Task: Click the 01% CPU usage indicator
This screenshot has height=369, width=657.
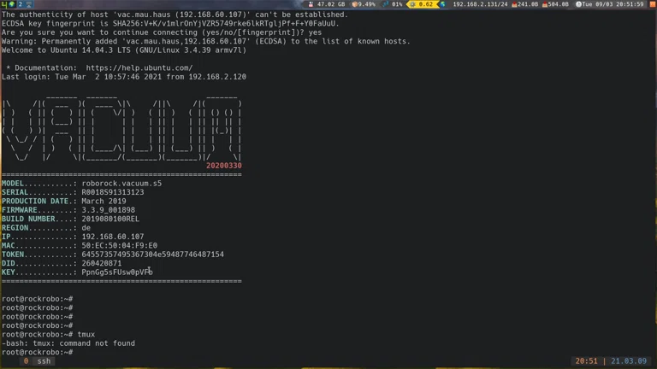Action: pyautogui.click(x=394, y=4)
